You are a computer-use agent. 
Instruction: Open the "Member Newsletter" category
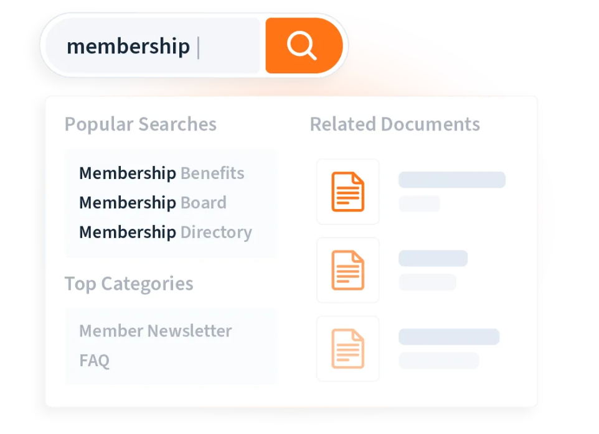click(155, 331)
